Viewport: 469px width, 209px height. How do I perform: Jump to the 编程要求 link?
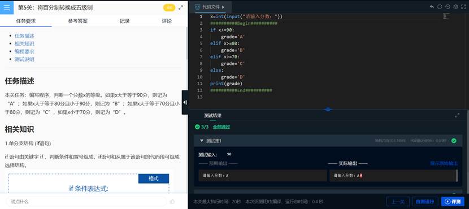point(24,51)
